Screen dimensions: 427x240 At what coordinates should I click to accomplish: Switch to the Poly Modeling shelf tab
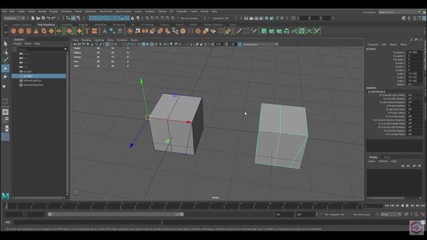click(x=46, y=25)
